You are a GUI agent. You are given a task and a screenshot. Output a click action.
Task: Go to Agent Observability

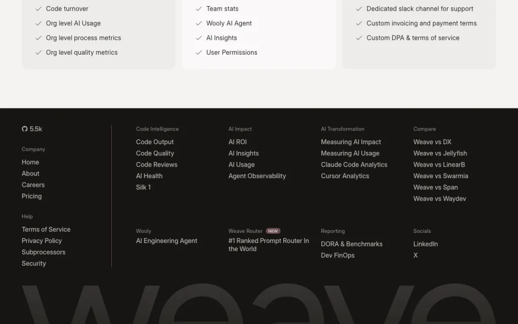click(257, 176)
